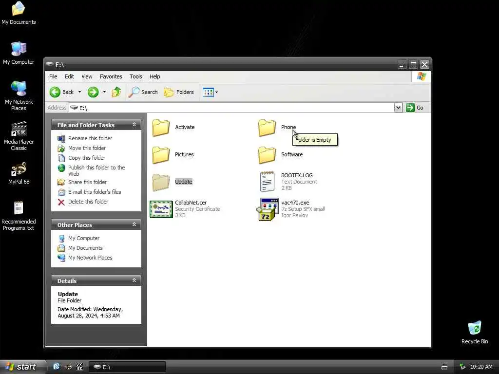Click the E:\ taskbar window button
The image size is (499, 374).
click(x=127, y=367)
